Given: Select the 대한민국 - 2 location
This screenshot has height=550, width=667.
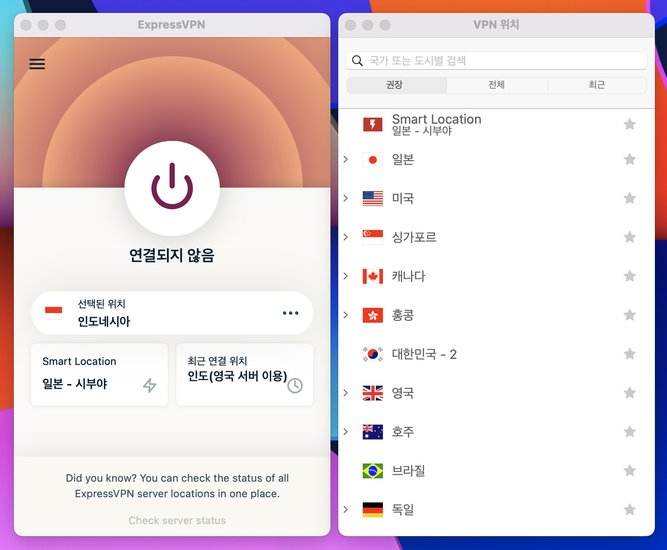Looking at the screenshot, I should 424,354.
